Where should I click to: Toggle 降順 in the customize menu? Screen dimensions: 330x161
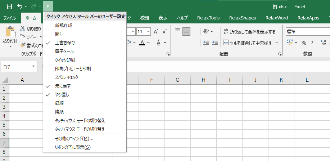[x=85, y=112]
